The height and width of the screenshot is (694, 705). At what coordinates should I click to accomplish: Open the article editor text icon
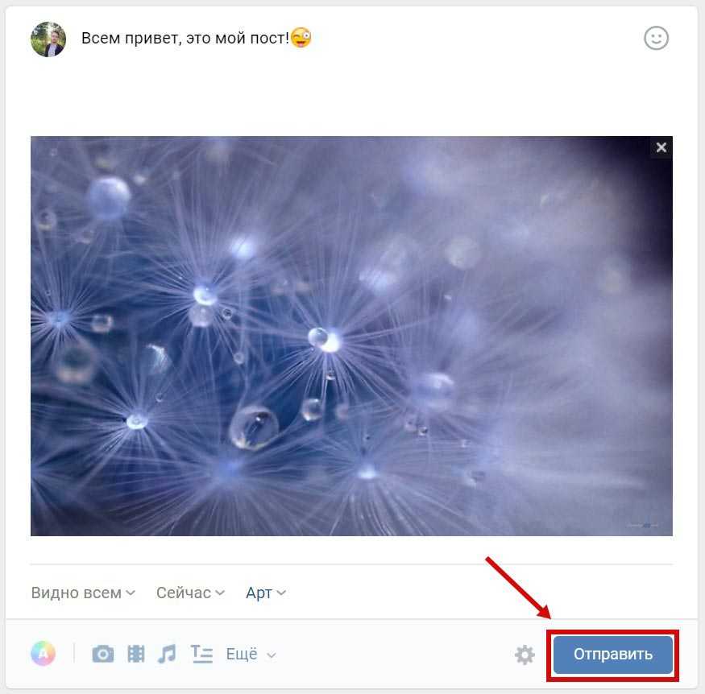pos(201,654)
